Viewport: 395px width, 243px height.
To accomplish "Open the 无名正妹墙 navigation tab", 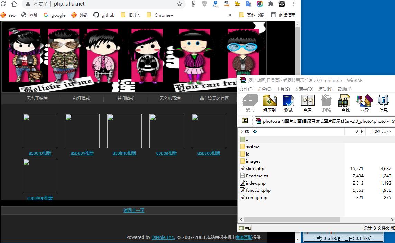I will pyautogui.click(x=37, y=98).
